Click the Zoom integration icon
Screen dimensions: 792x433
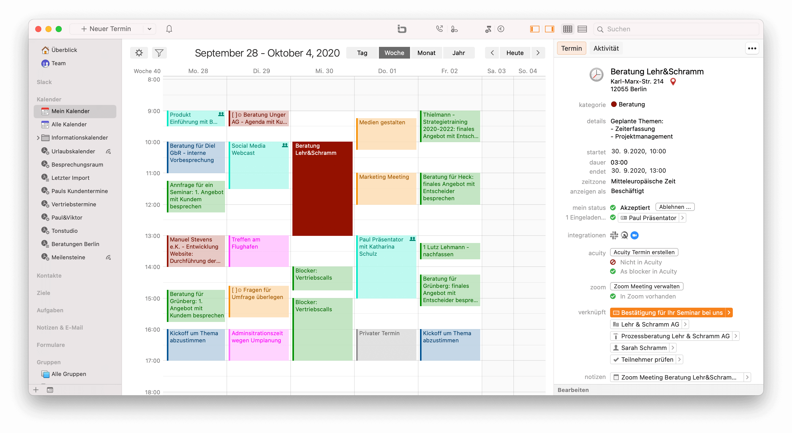click(x=635, y=235)
